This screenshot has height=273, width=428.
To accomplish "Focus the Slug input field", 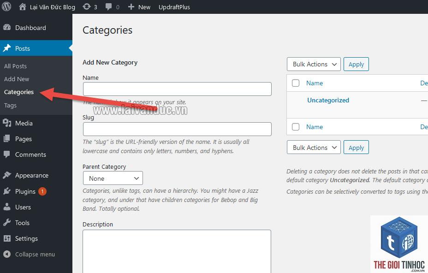I will pos(177,129).
